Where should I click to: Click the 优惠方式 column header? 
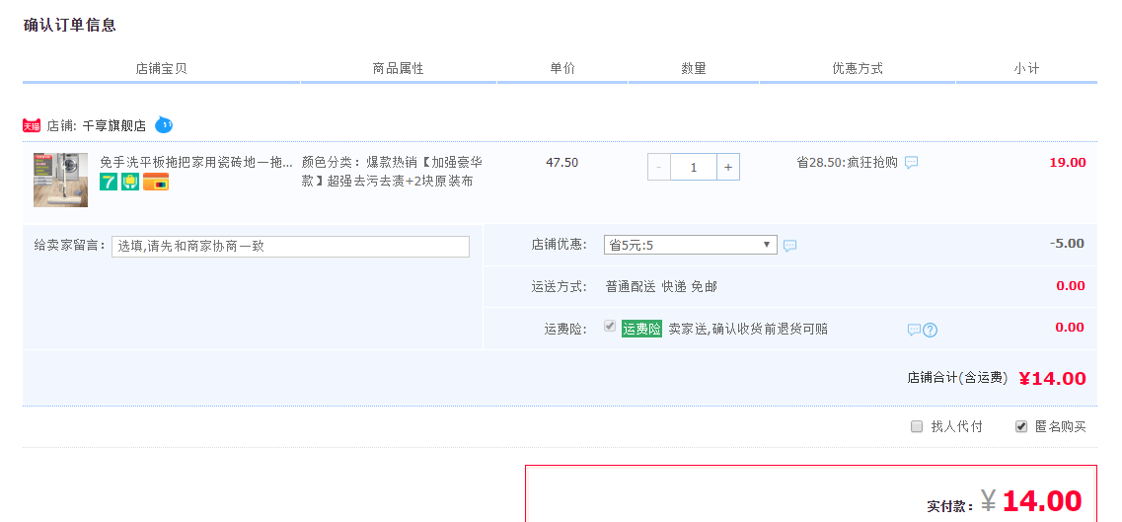tap(858, 69)
